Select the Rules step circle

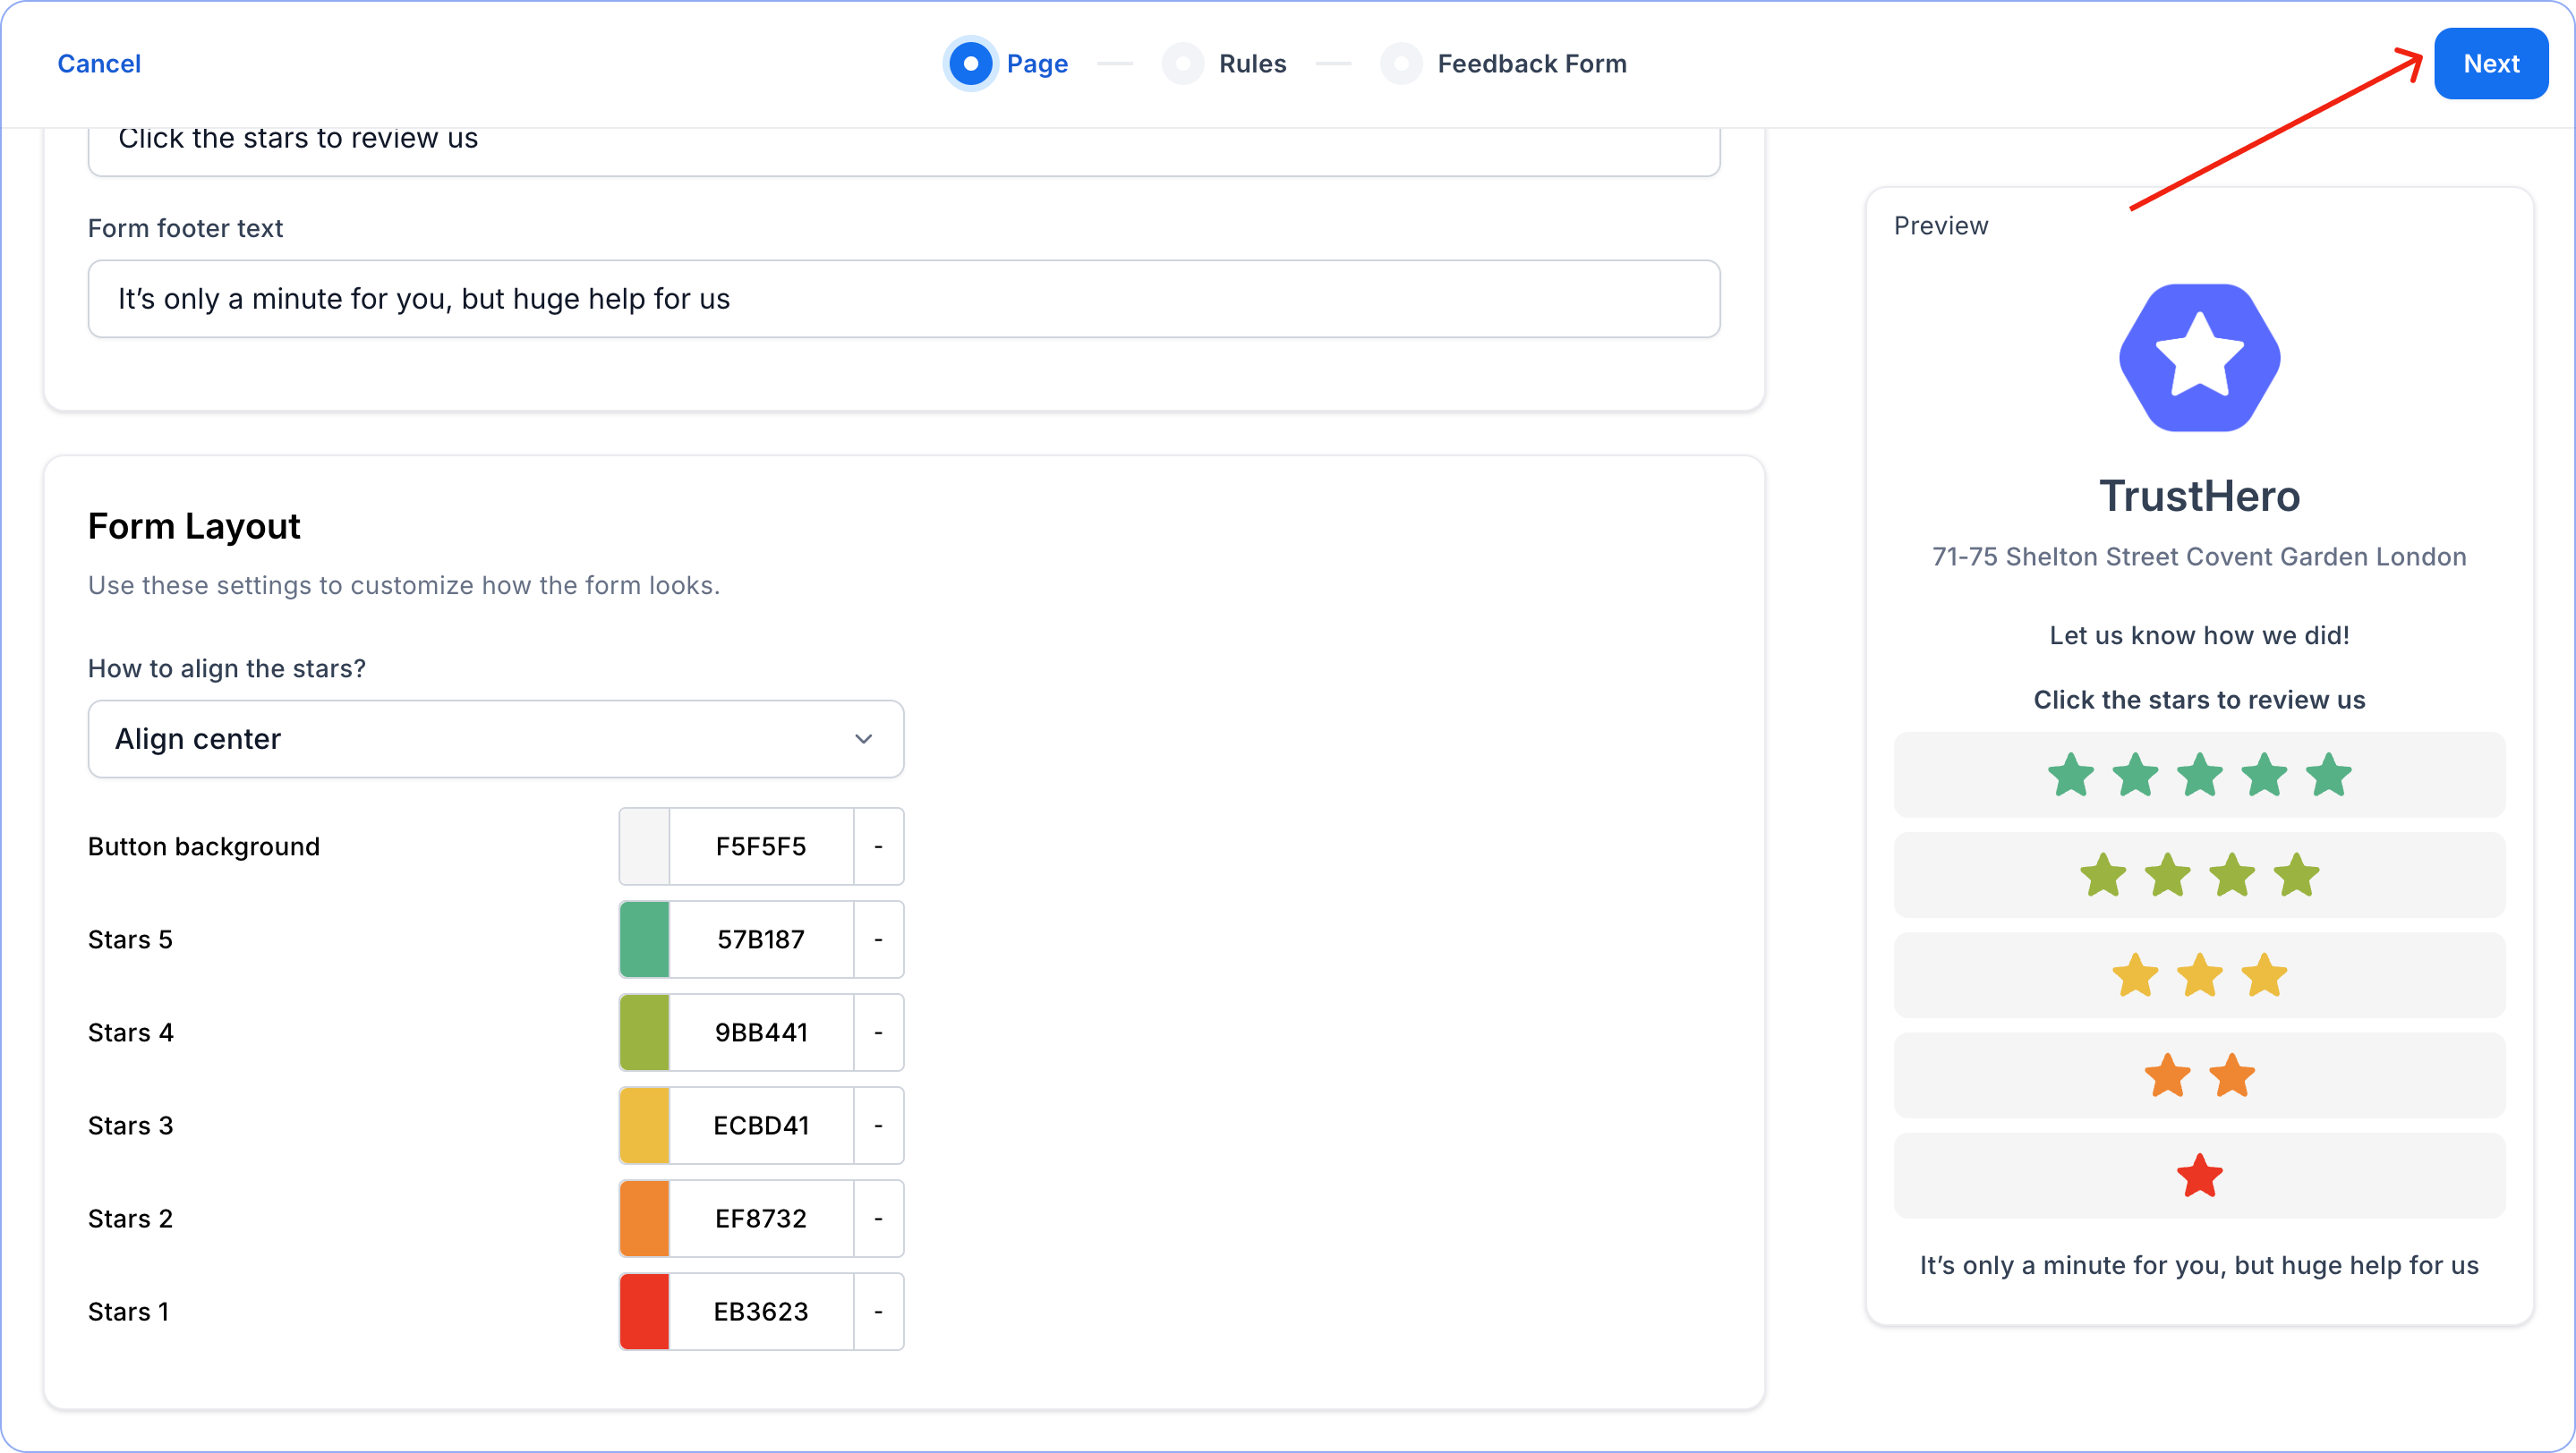coord(1182,64)
